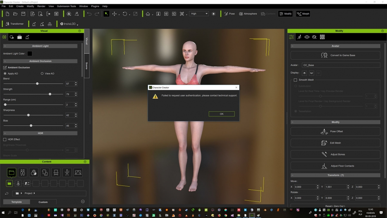Screen dimensions: 387x218
Task: Click the Home view camera icon
Action: point(148,14)
